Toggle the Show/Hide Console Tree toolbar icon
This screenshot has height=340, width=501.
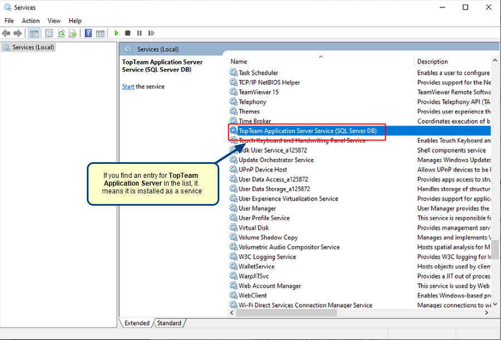tap(34, 33)
